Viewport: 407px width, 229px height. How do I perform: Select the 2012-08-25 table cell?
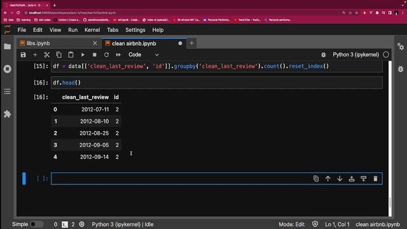pos(94,133)
